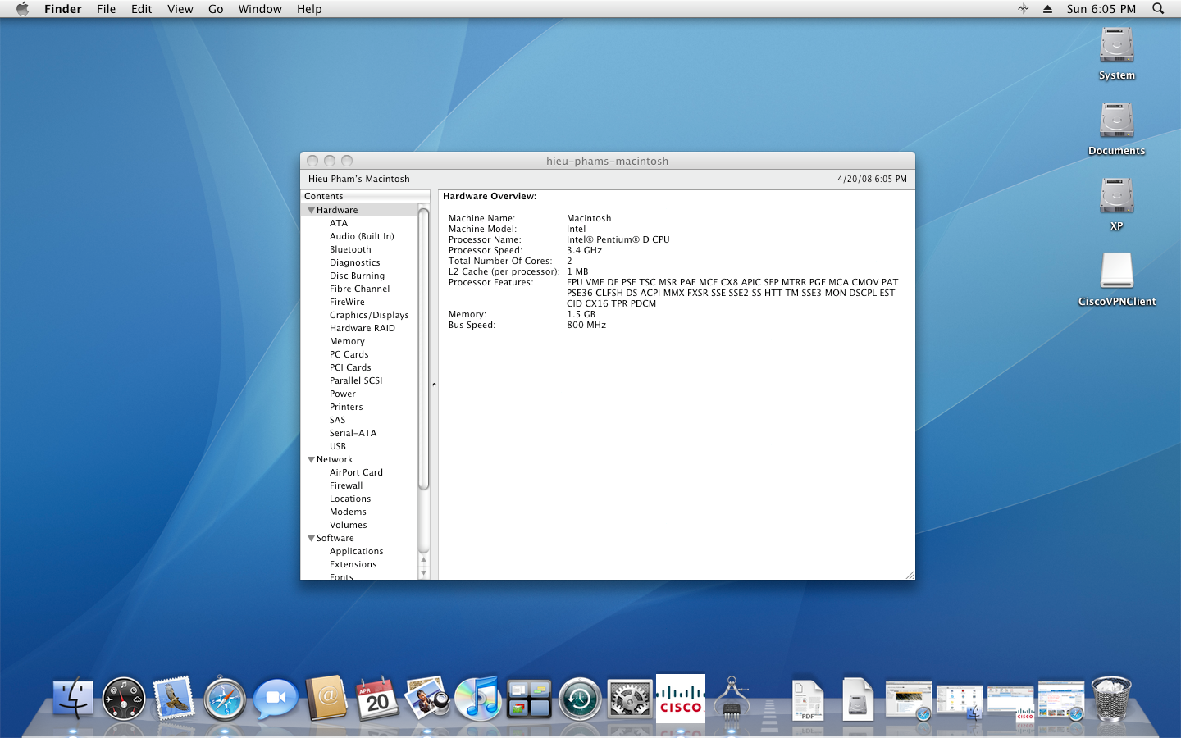This screenshot has width=1181, height=738.
Task: Launch Cisco VPN Client from Dock
Action: (681, 699)
